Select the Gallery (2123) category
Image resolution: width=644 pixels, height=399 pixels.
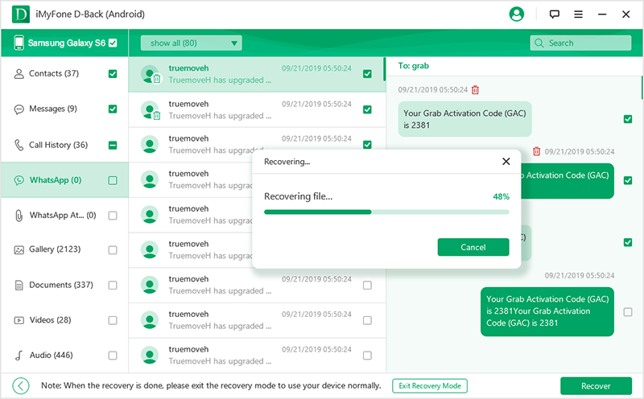coord(65,250)
